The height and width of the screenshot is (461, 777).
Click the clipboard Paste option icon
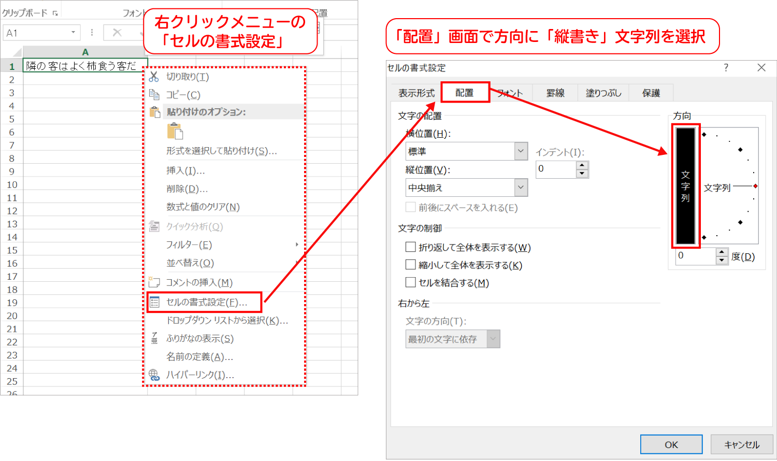pos(175,131)
